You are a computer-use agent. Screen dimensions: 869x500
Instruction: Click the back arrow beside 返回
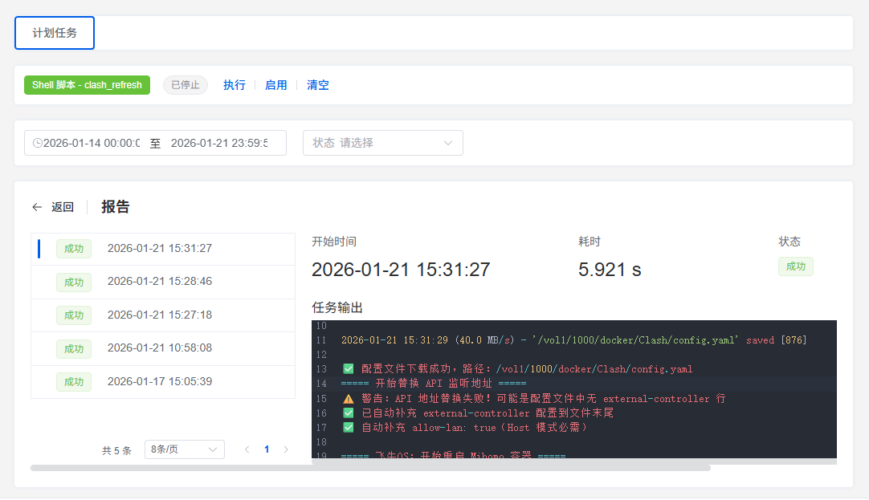37,206
